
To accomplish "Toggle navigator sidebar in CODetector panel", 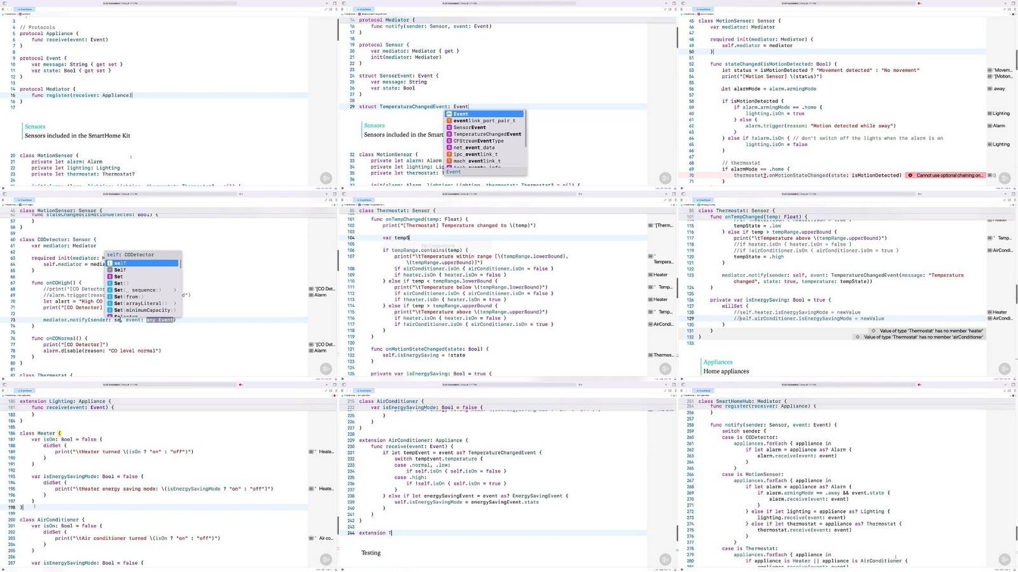I will coord(5,193).
